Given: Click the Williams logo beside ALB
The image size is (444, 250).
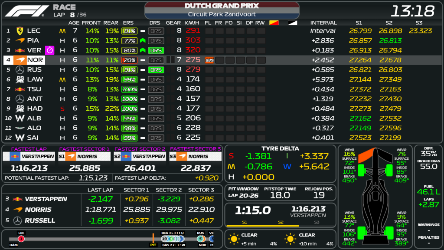Looking at the screenshot, I should (x=20, y=118).
